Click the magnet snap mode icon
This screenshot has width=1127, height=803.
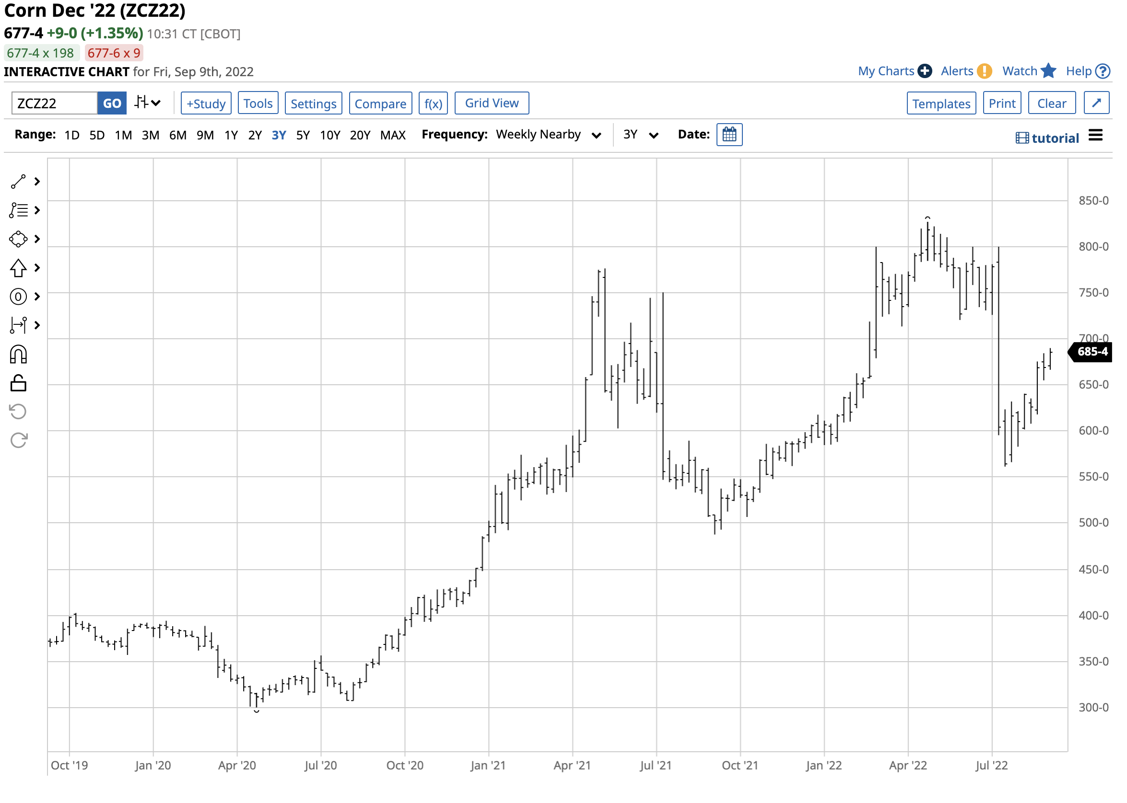click(x=18, y=355)
